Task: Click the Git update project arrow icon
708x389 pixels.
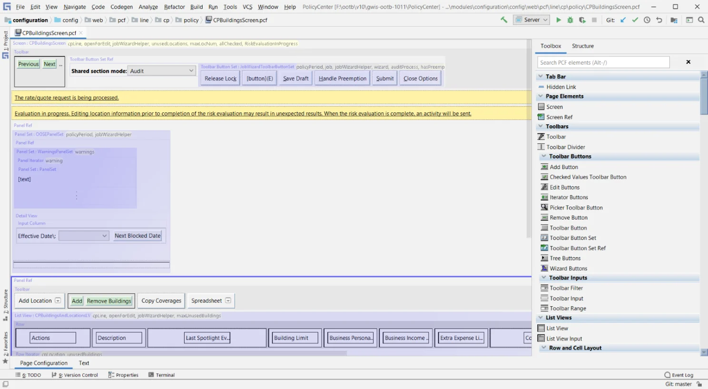Action: coord(623,20)
